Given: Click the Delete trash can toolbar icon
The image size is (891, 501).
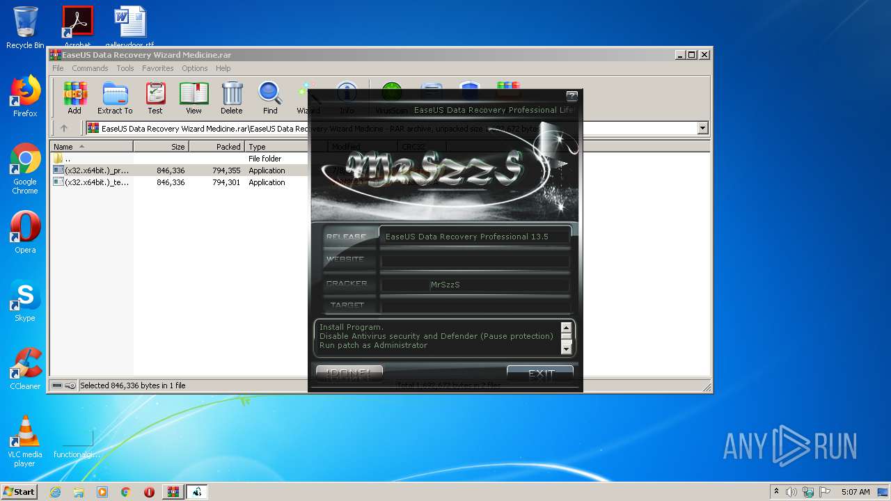Looking at the screenshot, I should pos(232,98).
